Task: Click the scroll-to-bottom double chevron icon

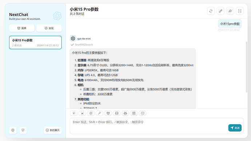Action: (x=73, y=113)
